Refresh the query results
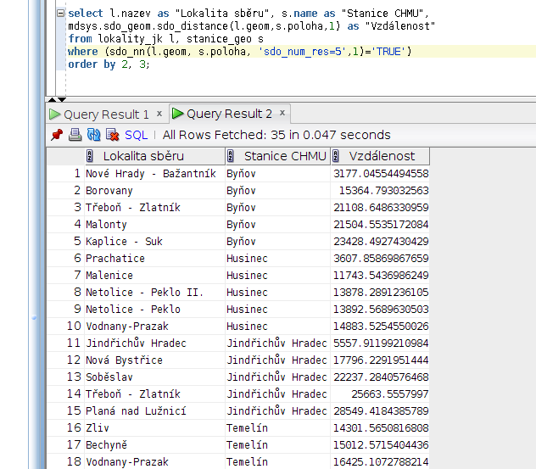The width and height of the screenshot is (536, 469). 93,135
